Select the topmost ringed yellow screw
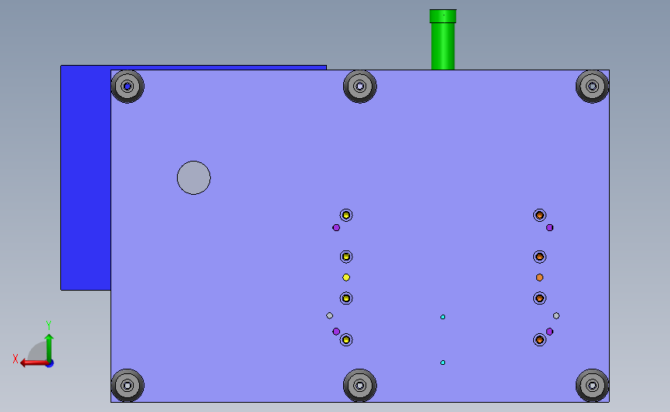 click(346, 215)
